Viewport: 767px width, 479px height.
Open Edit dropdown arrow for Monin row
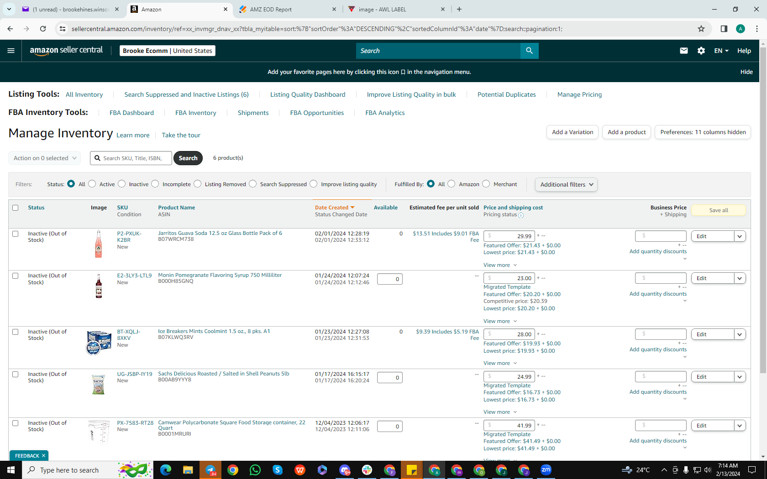pyautogui.click(x=740, y=278)
